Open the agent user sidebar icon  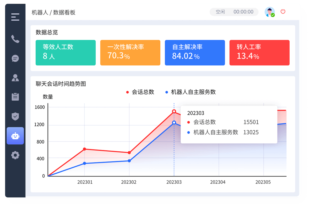point(15,78)
